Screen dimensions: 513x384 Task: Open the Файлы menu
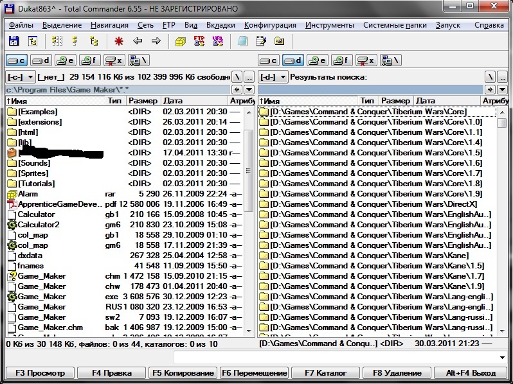(x=21, y=25)
